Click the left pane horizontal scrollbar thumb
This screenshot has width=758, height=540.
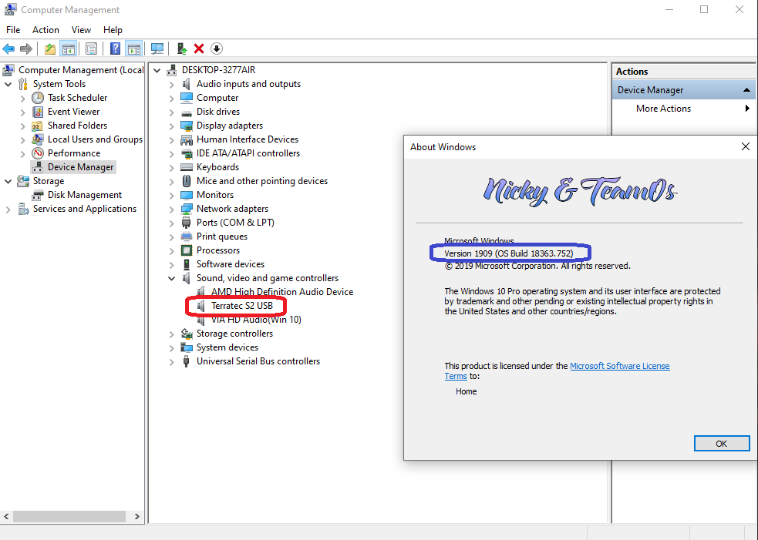[69, 516]
